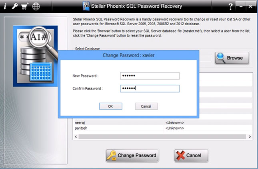258x169 pixels.
Task: Click the <Unknown> value for neeraj
Action: coord(175,122)
